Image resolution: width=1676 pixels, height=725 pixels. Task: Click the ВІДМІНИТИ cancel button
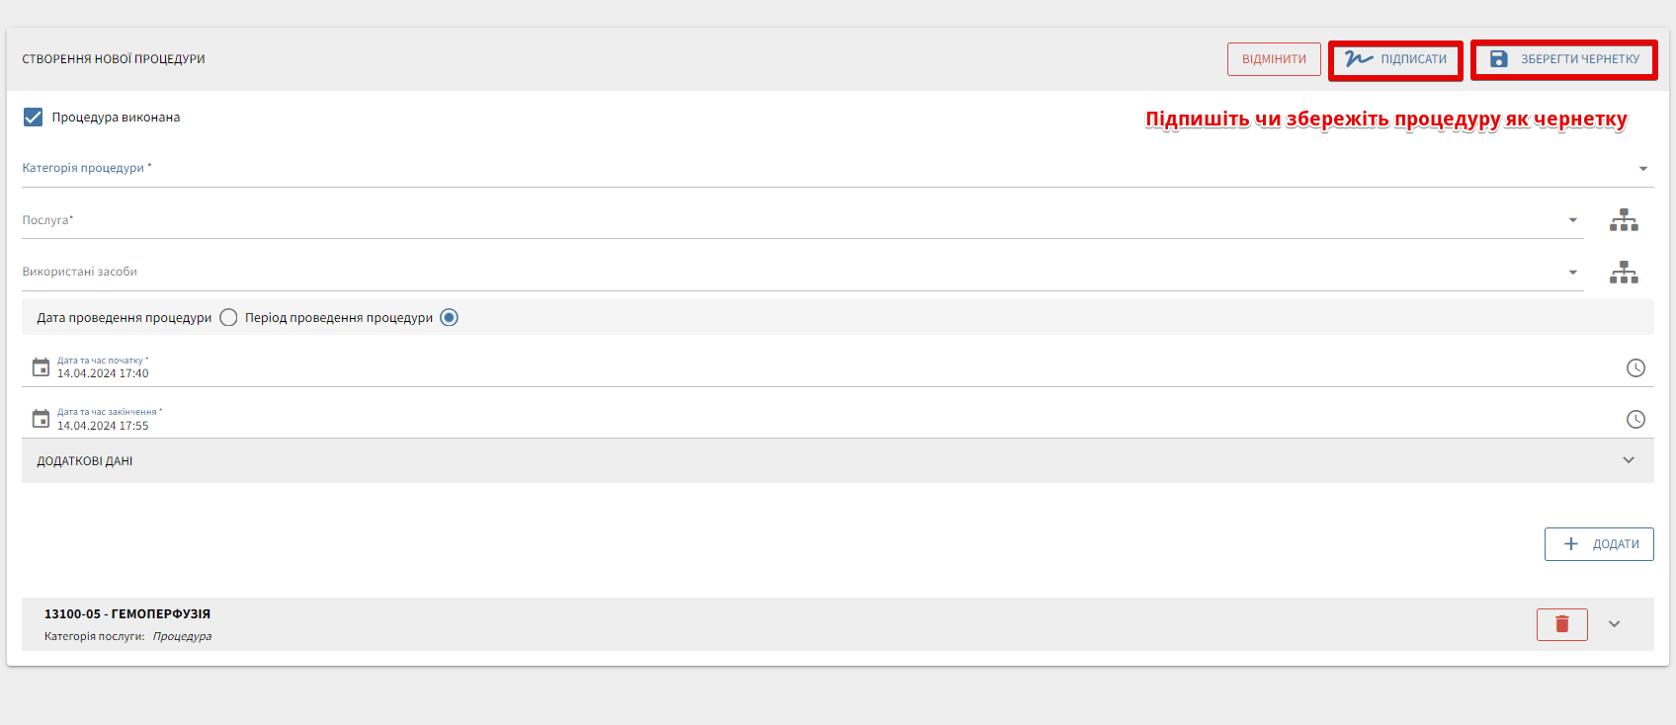[x=1274, y=59]
